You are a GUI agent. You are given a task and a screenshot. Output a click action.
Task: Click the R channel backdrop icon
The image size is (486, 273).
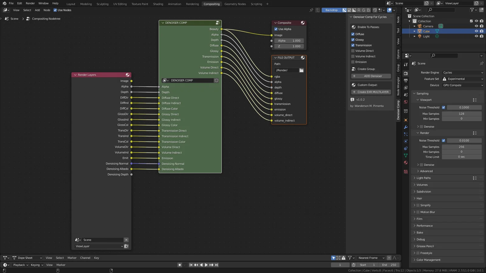[x=359, y=10]
